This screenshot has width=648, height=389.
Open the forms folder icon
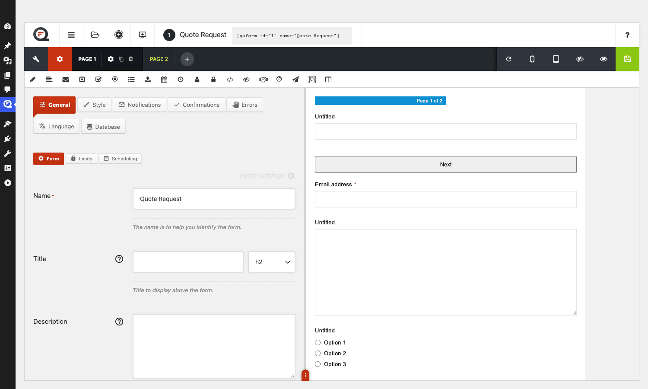[95, 35]
